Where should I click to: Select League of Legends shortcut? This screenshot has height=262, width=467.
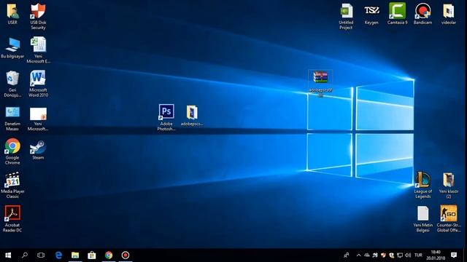[x=422, y=185]
